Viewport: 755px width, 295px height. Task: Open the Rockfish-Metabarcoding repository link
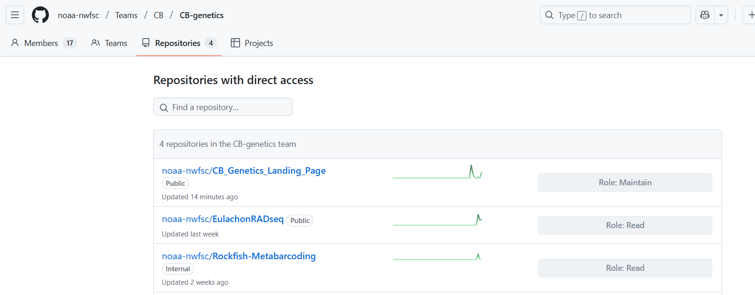pyautogui.click(x=239, y=256)
